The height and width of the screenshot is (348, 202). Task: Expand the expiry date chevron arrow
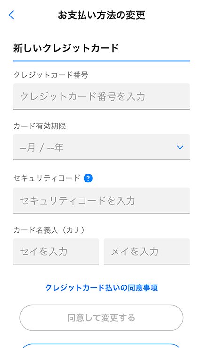[x=180, y=147]
